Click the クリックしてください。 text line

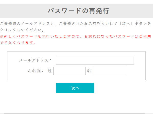(x=22, y=30)
